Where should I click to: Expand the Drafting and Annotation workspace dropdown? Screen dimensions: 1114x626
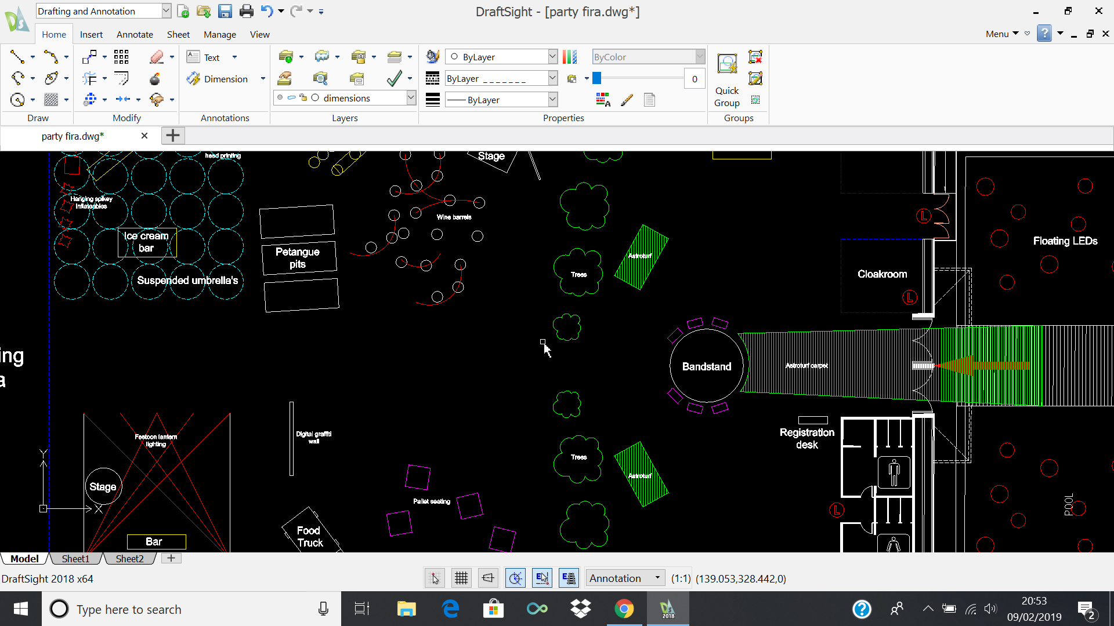pos(166,11)
